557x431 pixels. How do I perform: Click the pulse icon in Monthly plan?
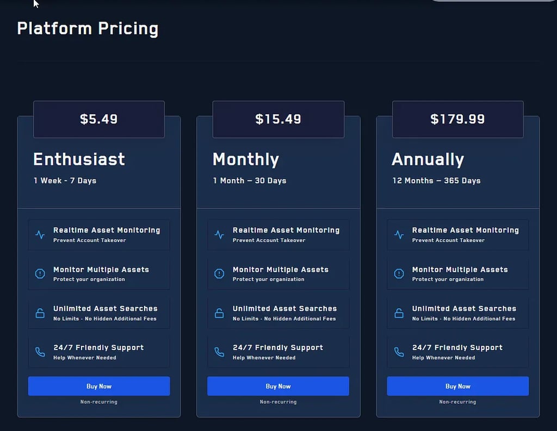coord(219,235)
